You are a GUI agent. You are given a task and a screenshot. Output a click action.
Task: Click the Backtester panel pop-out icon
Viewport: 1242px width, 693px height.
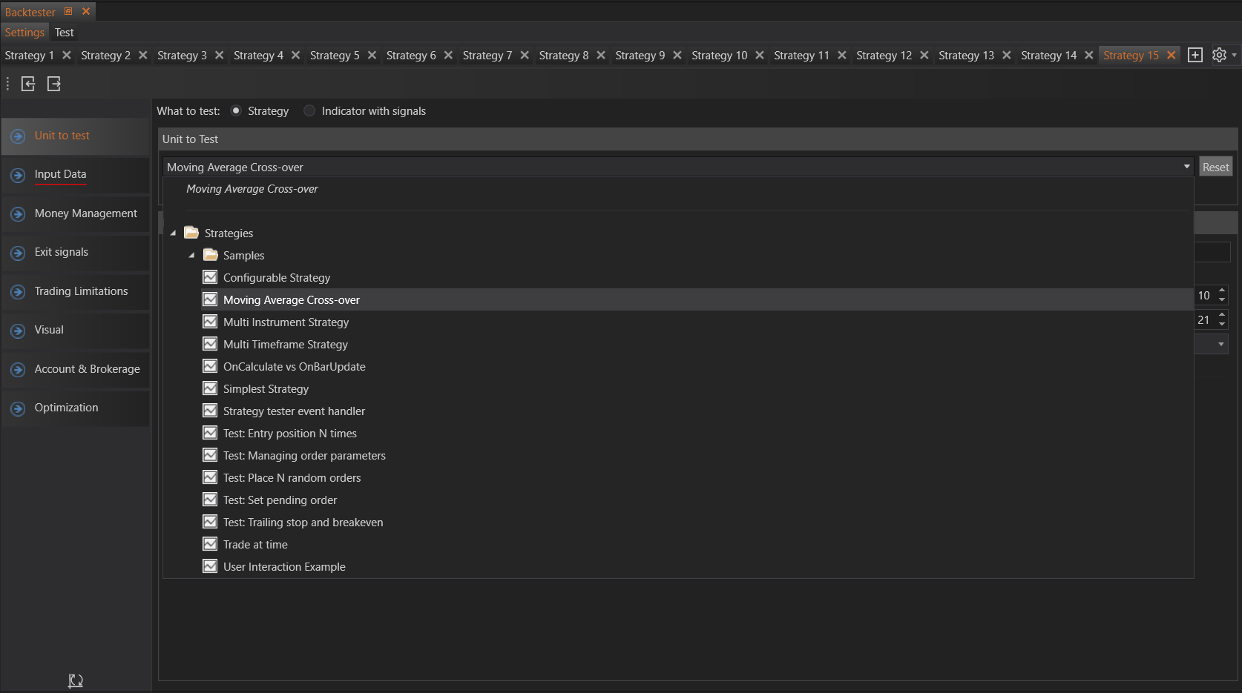(68, 12)
